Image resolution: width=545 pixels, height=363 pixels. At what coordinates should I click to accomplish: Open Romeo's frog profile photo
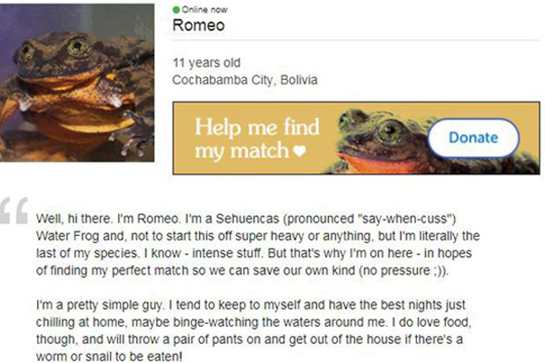(77, 83)
